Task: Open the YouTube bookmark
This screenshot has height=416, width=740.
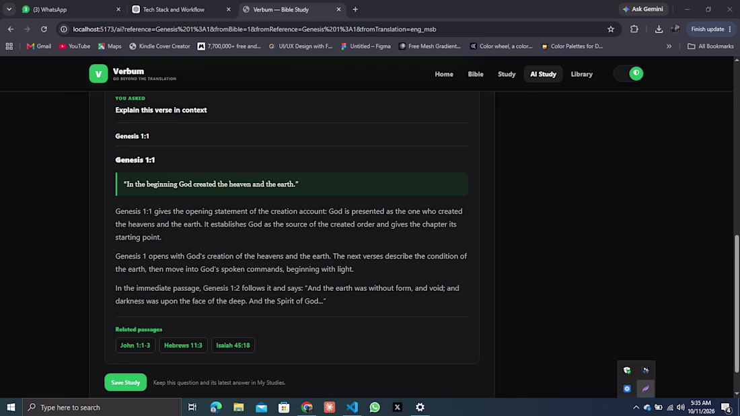Action: tap(75, 46)
